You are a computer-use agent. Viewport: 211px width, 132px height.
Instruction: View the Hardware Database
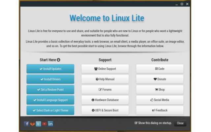coord(105,100)
